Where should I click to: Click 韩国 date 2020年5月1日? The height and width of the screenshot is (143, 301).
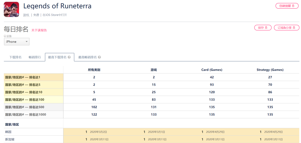[157, 132]
